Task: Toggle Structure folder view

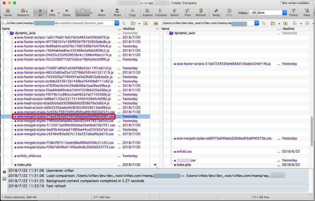Action: 82,12
